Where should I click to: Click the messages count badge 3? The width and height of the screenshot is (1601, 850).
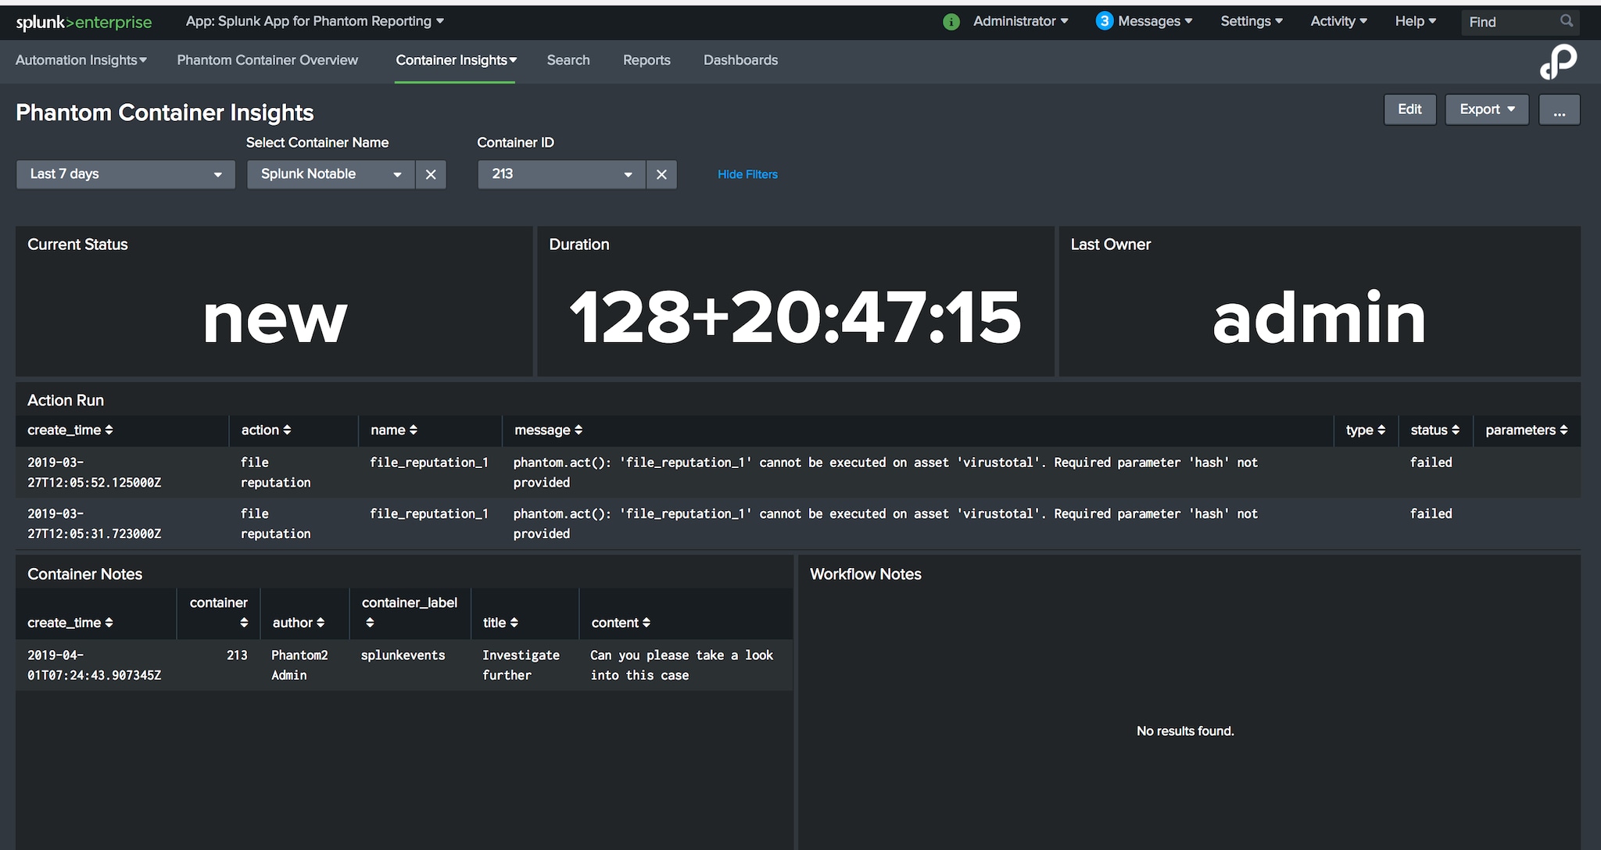point(1104,21)
